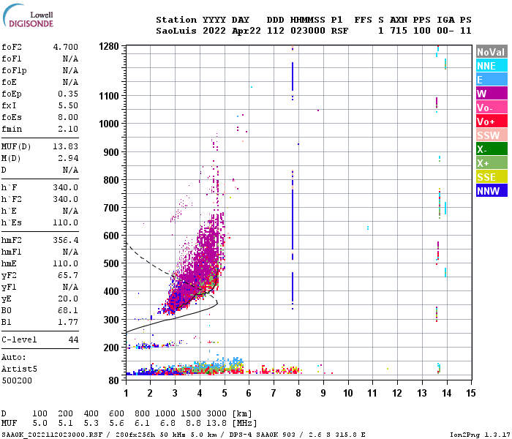Click the Artist5 auto-scaling label

19,369
